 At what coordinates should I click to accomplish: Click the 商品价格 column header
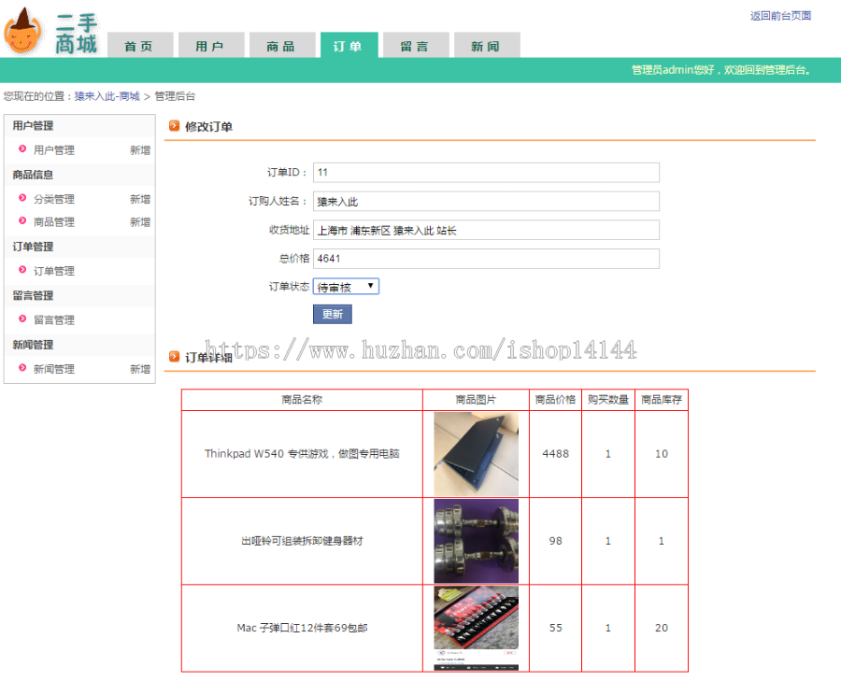pos(556,400)
